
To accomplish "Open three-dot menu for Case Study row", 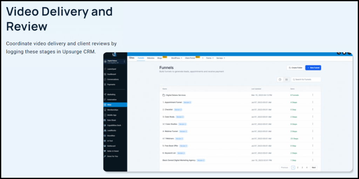I will click(312, 116).
